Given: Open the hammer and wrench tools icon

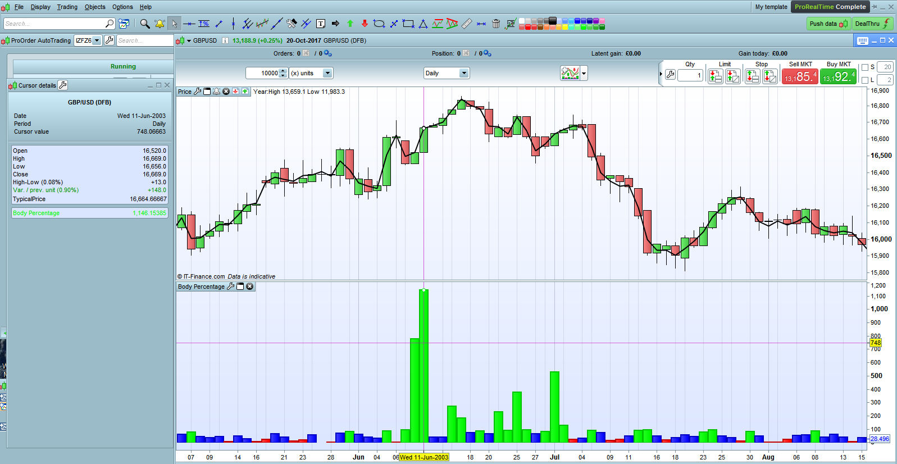Looking at the screenshot, I should pyautogui.click(x=292, y=24).
